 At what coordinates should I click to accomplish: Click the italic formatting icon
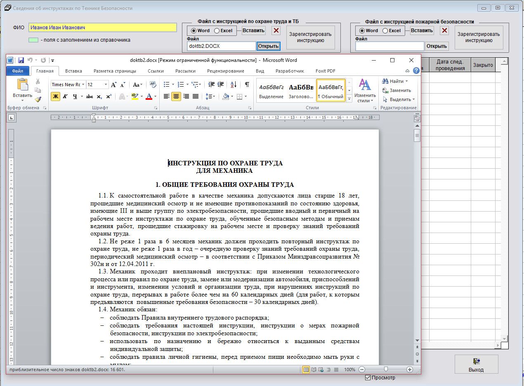click(65, 96)
